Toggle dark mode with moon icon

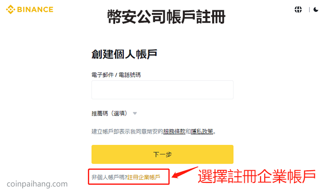point(316,10)
